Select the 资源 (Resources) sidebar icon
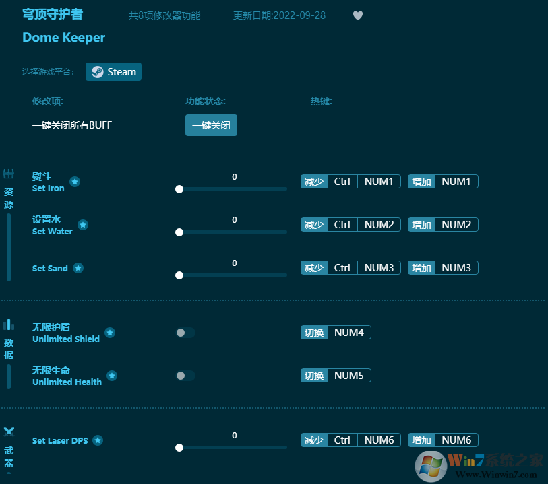Image resolution: width=548 pixels, height=484 pixels. [9, 173]
